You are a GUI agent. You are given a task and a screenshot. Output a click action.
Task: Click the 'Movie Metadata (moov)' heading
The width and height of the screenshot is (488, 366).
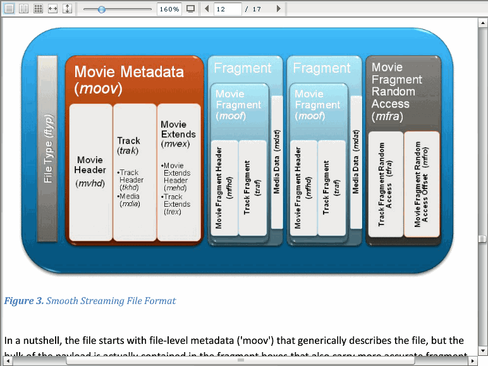coord(129,80)
